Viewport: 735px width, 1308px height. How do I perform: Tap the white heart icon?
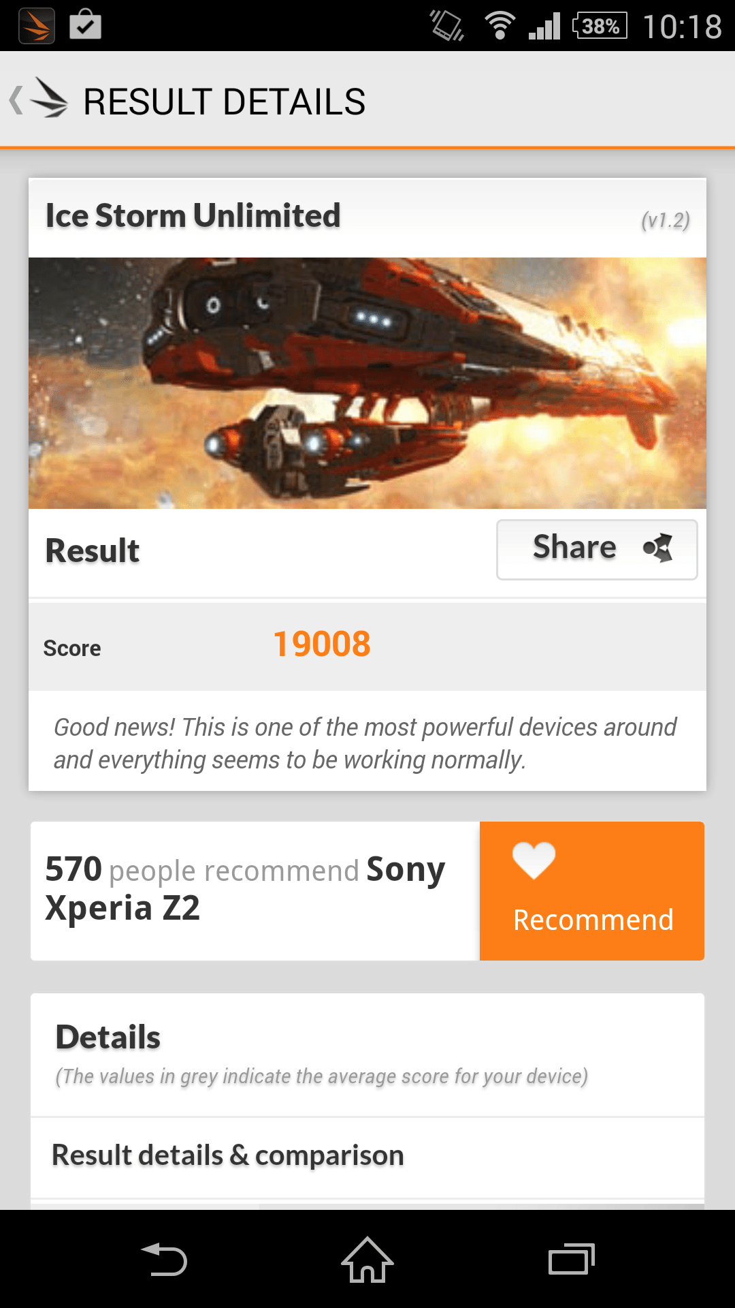[534, 860]
